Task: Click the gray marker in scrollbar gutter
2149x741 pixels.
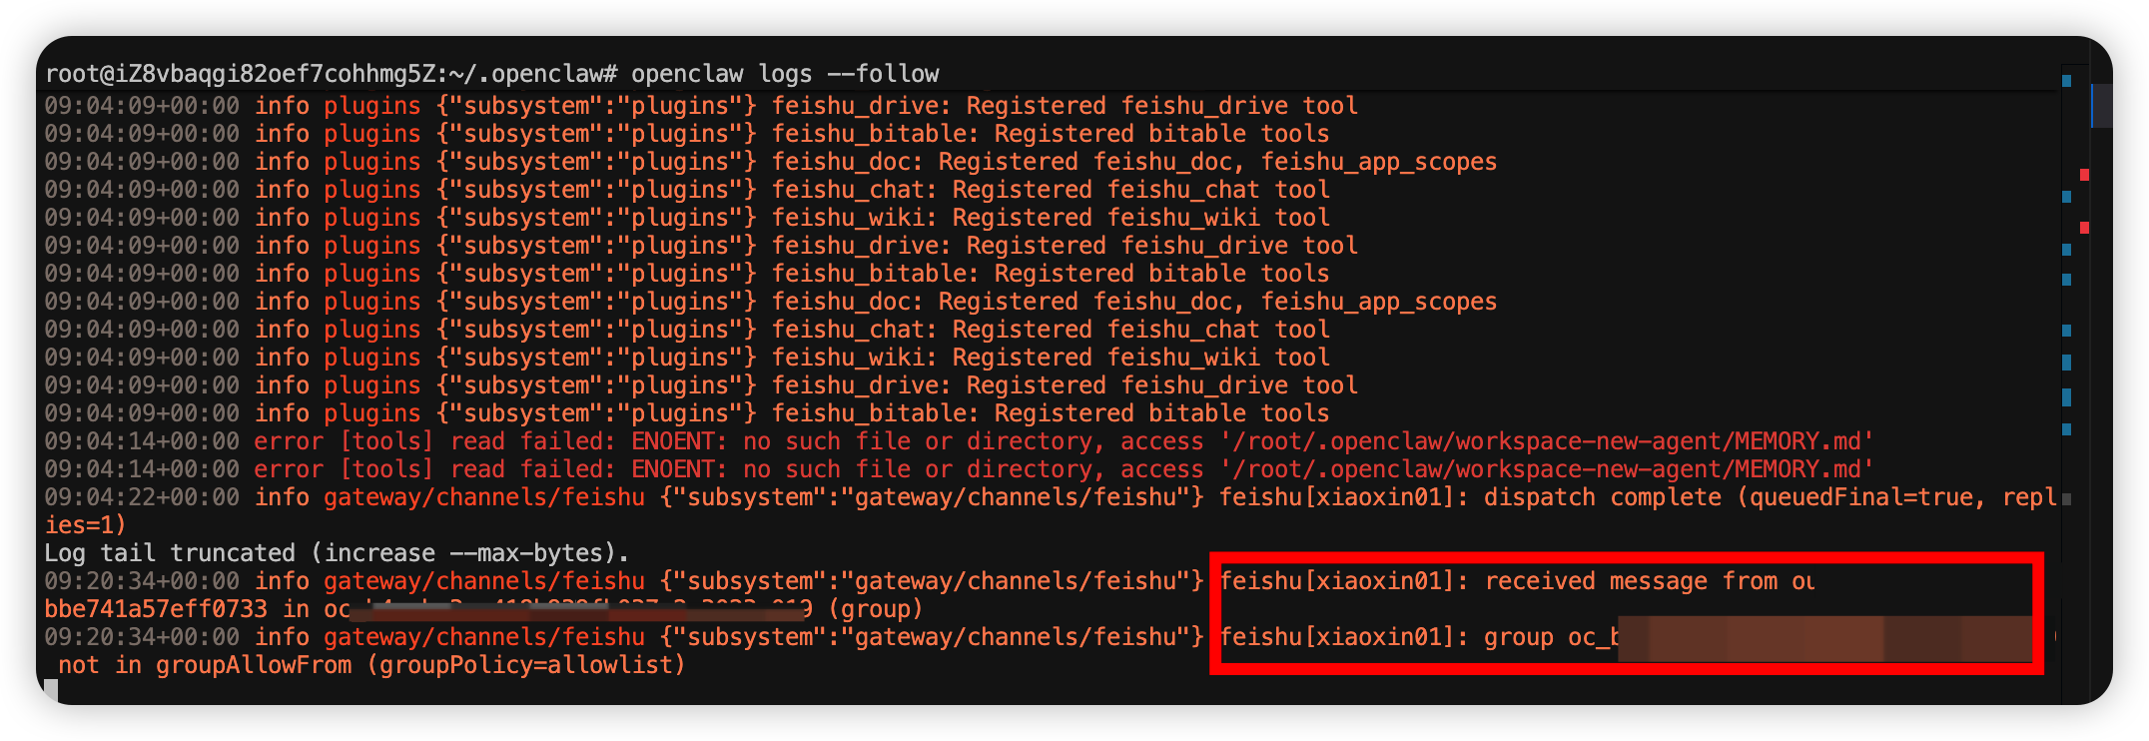Action: [2066, 498]
